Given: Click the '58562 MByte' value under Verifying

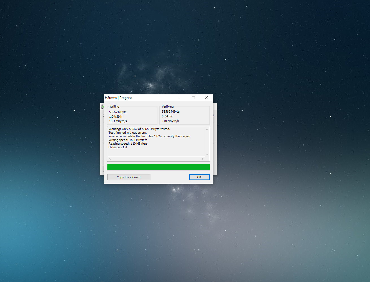Looking at the screenshot, I should click(171, 112).
